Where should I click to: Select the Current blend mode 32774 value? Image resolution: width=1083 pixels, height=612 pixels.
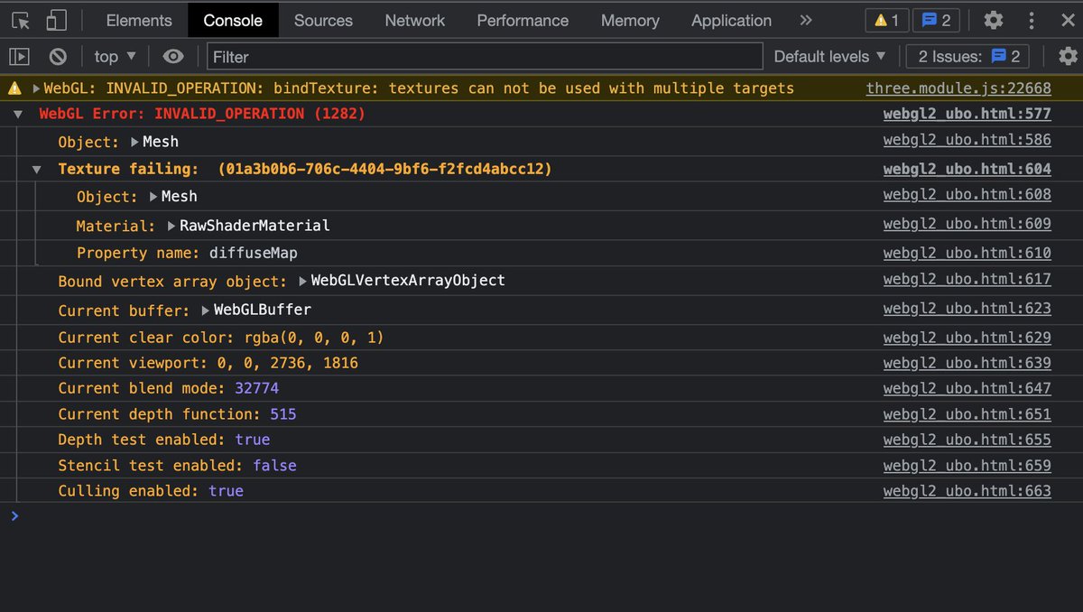pos(256,388)
